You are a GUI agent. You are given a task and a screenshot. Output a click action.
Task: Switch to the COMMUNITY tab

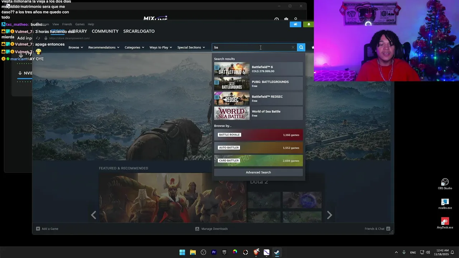(105, 31)
